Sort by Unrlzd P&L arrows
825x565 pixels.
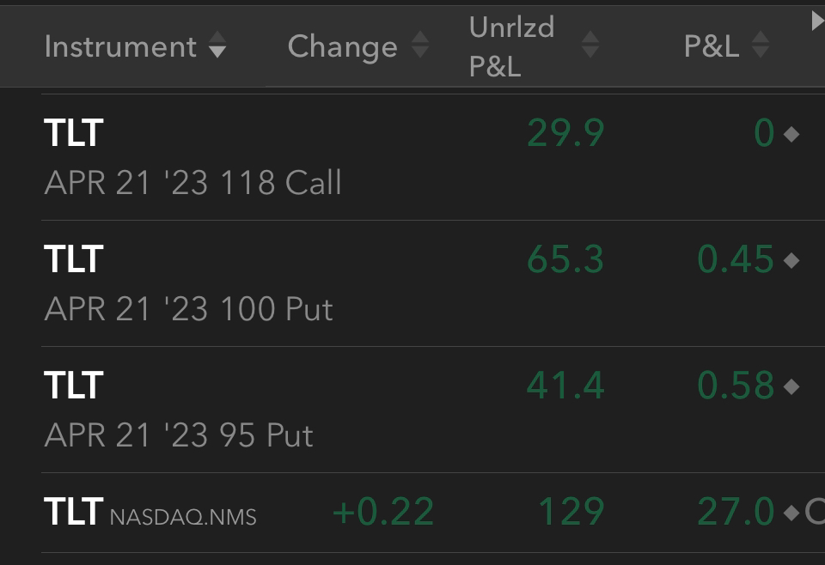point(590,44)
